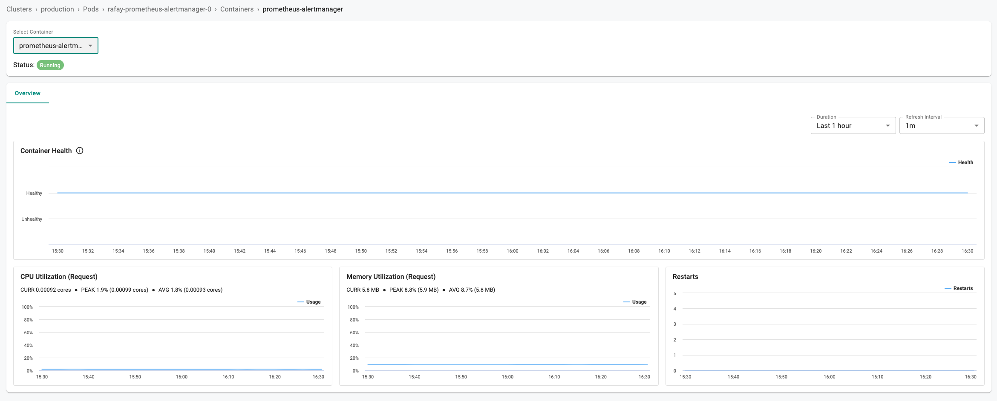This screenshot has width=997, height=401.
Task: Click the Restarts chart title
Action: click(x=685, y=276)
